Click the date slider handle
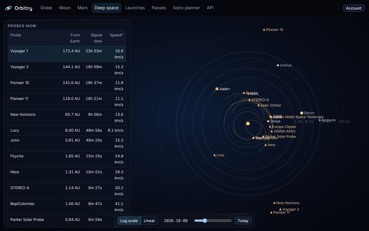Viewport: 369px width, 231px height. pos(205,221)
